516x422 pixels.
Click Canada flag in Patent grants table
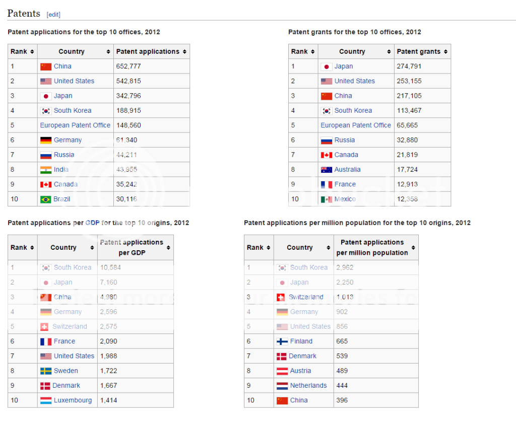click(327, 155)
